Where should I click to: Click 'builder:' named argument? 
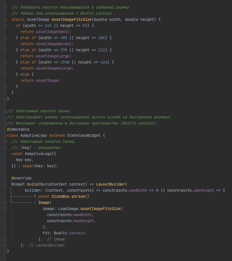[34, 191]
